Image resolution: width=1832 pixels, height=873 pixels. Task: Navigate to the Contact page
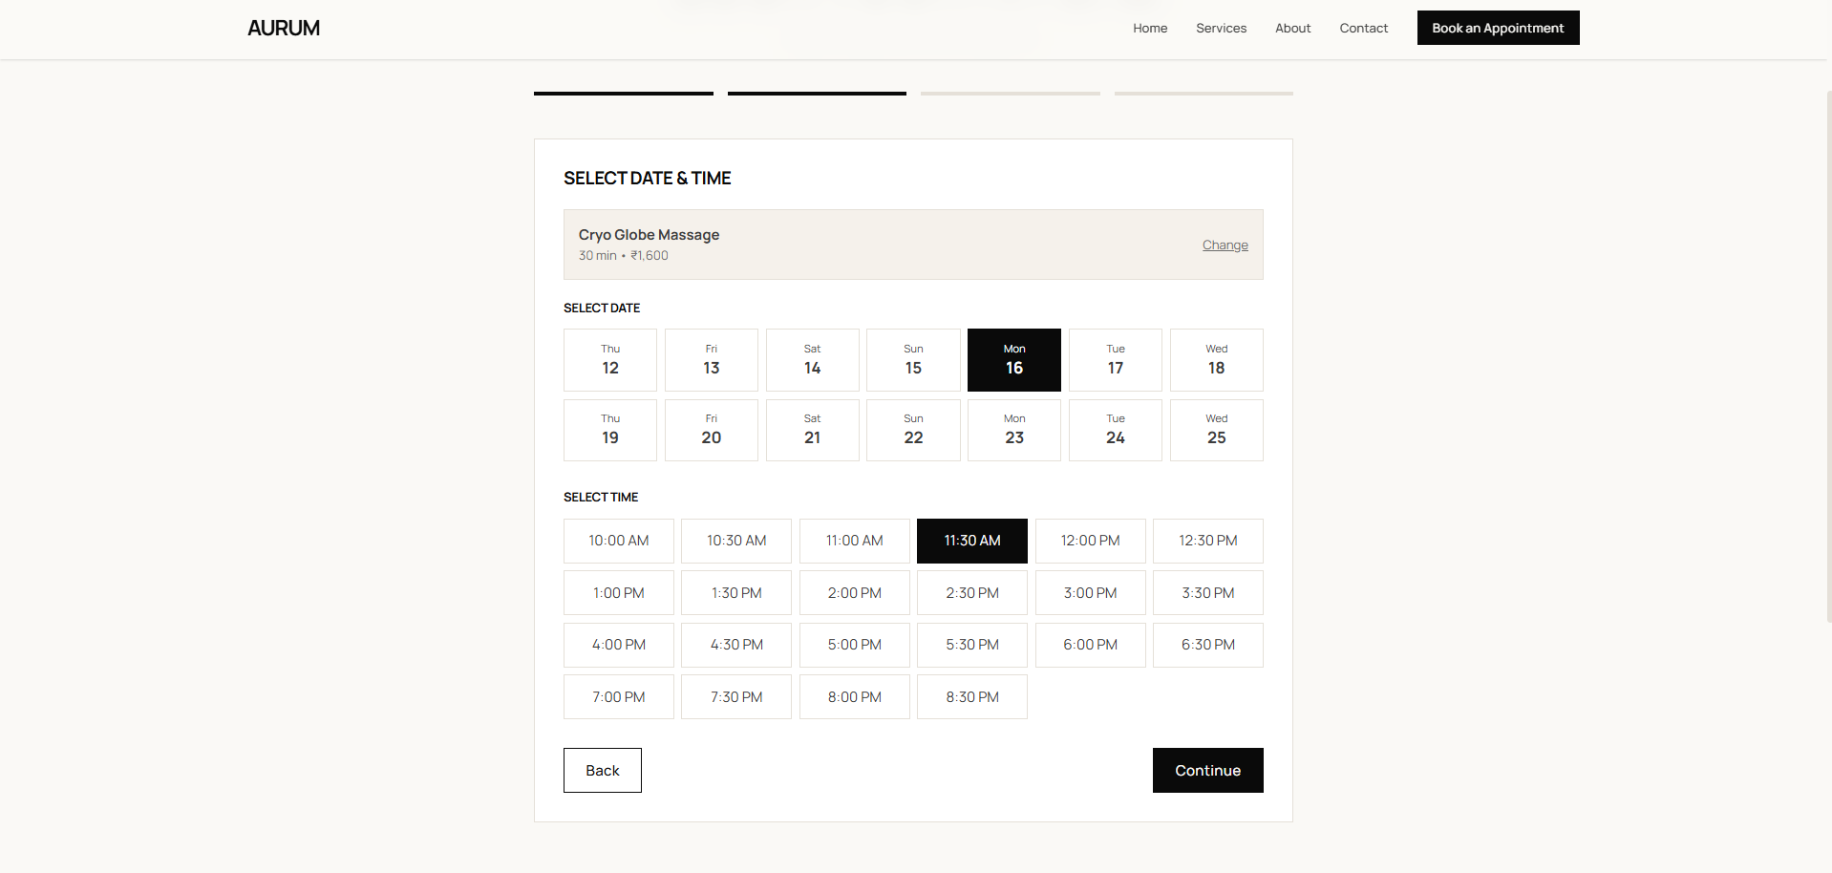click(x=1363, y=29)
